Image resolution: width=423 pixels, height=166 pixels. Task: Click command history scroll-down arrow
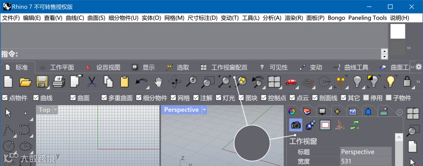(384, 57)
